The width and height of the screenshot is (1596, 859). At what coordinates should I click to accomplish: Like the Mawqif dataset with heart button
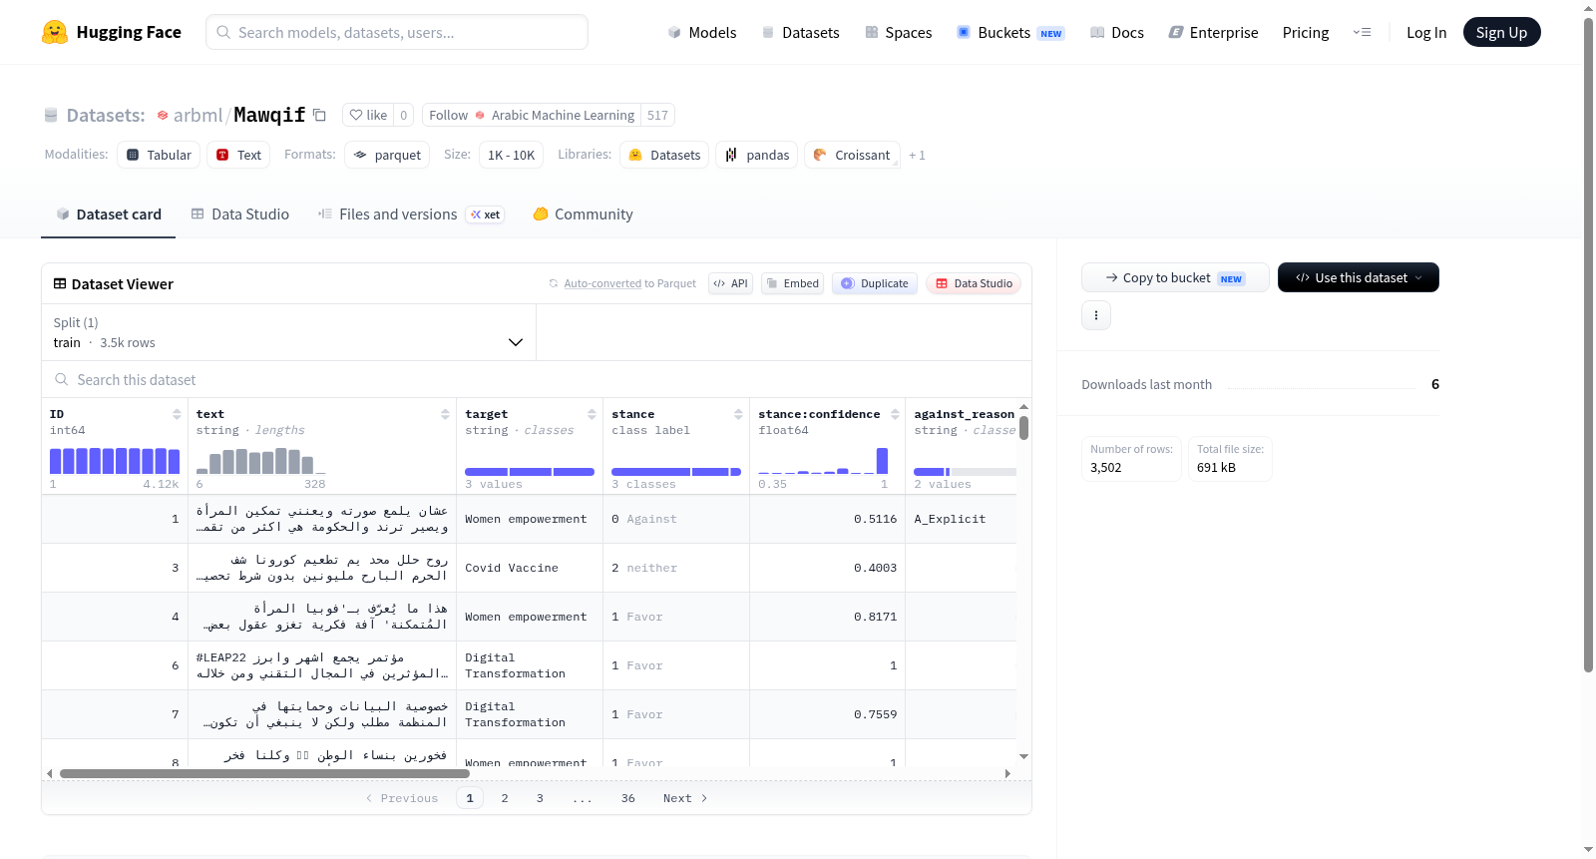click(368, 115)
